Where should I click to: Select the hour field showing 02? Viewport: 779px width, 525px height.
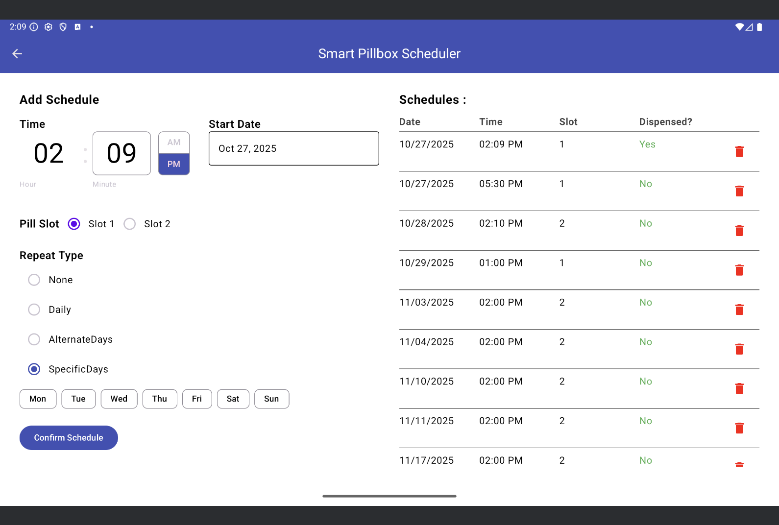(49, 153)
